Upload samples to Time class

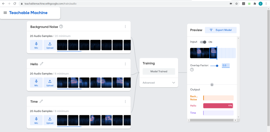coord(50,120)
